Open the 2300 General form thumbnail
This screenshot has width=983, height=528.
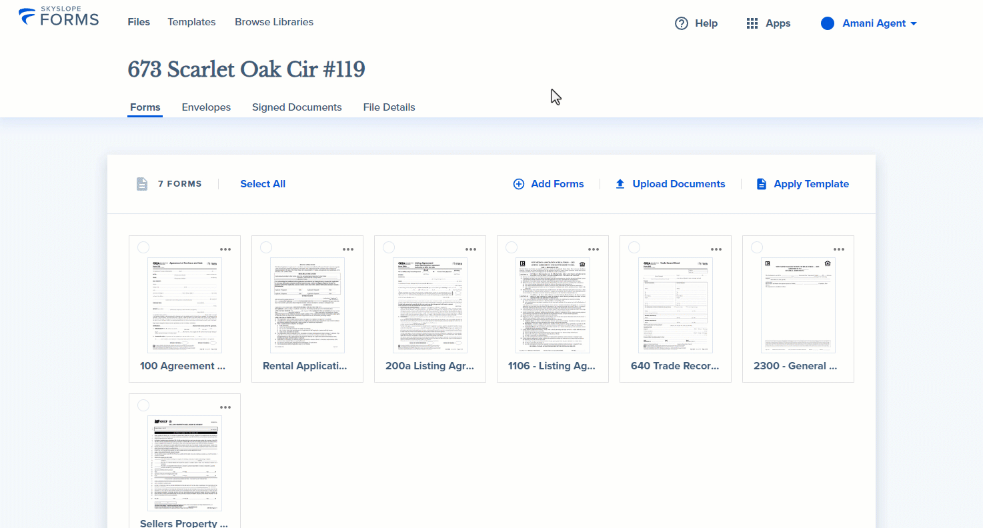point(798,305)
